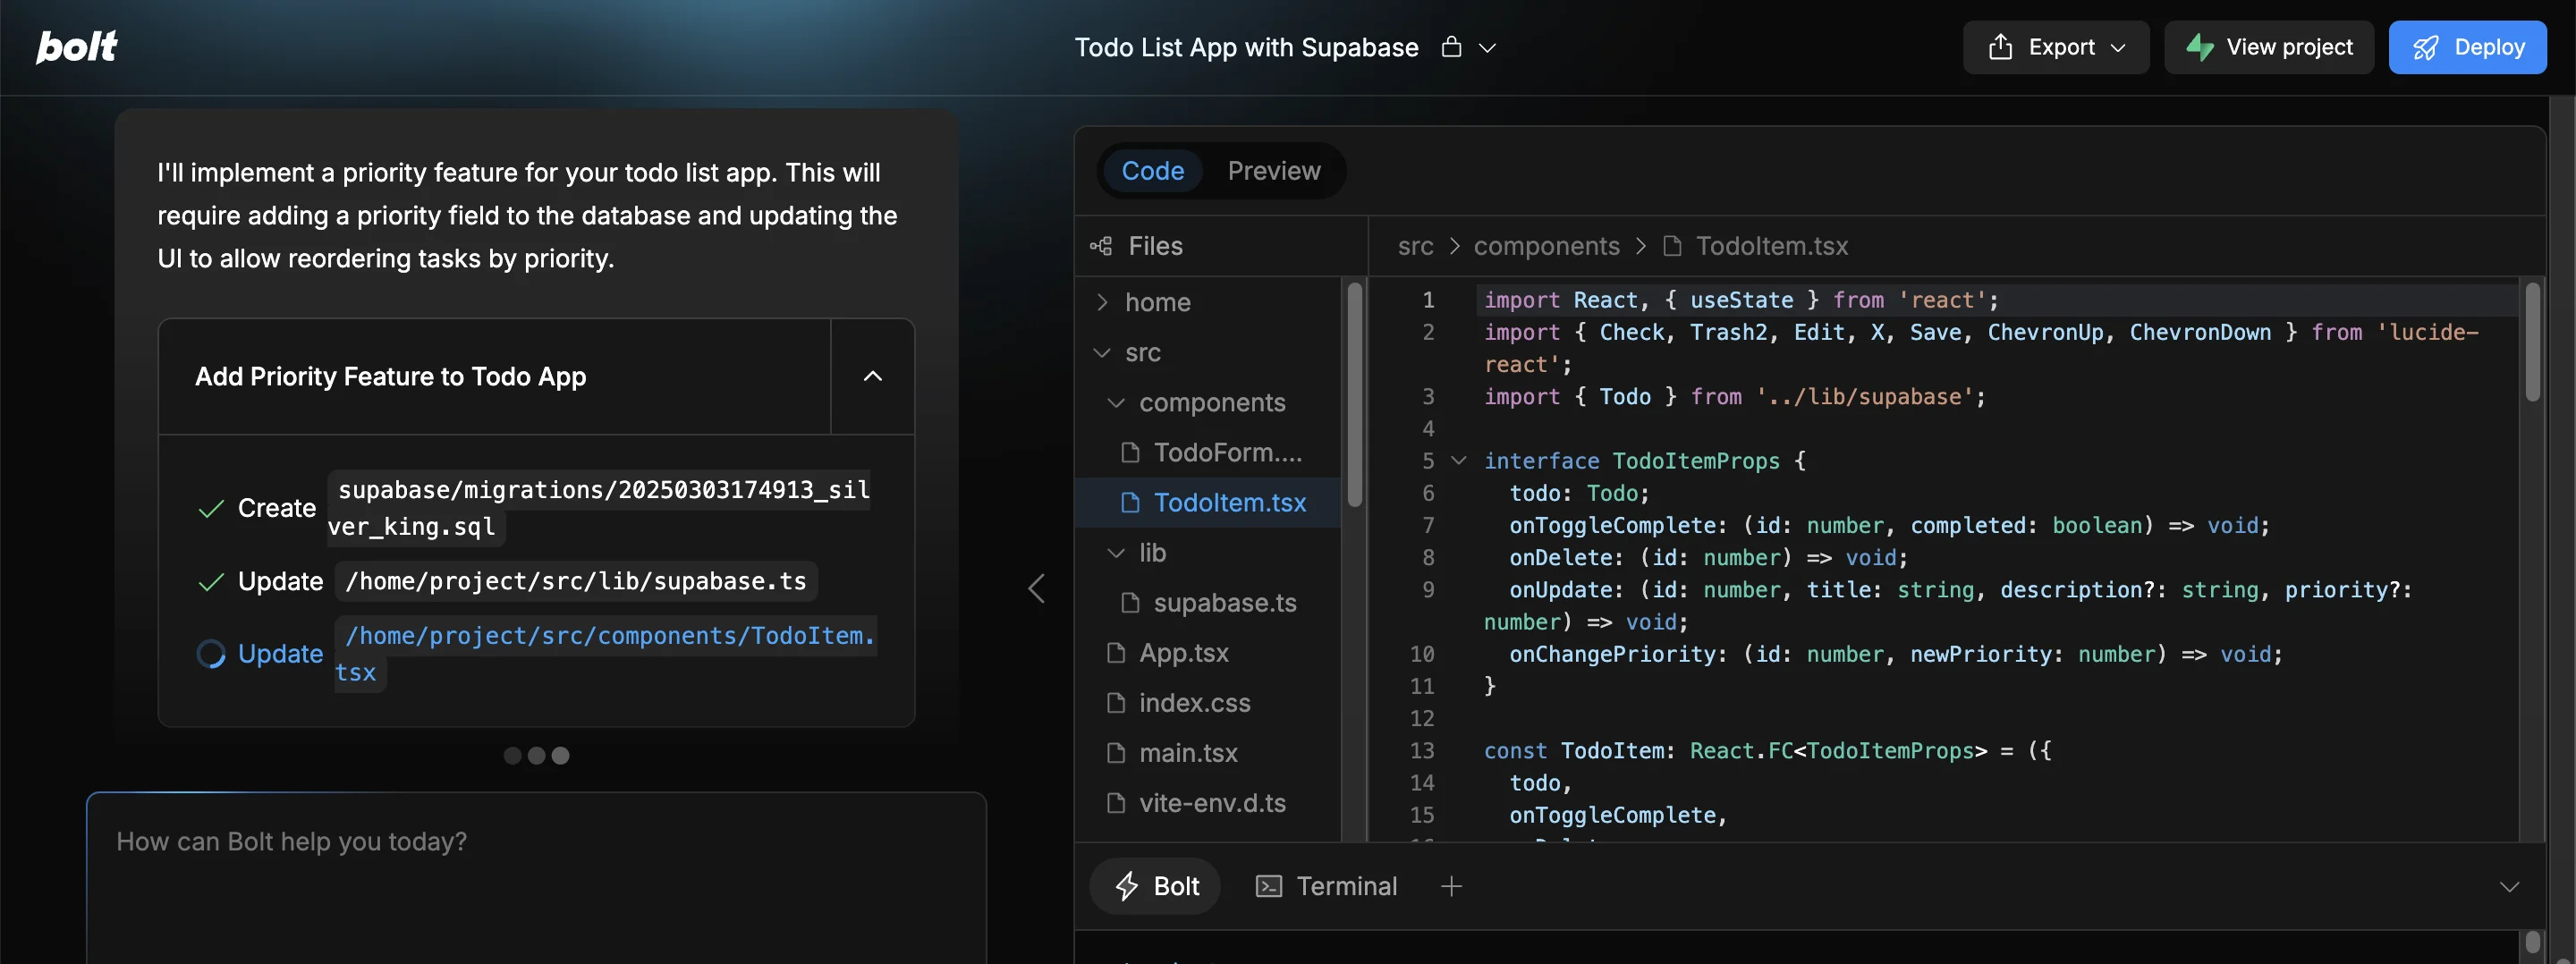This screenshot has width=2576, height=964.
Task: Click the src breadcrumb
Action: pyautogui.click(x=1415, y=246)
